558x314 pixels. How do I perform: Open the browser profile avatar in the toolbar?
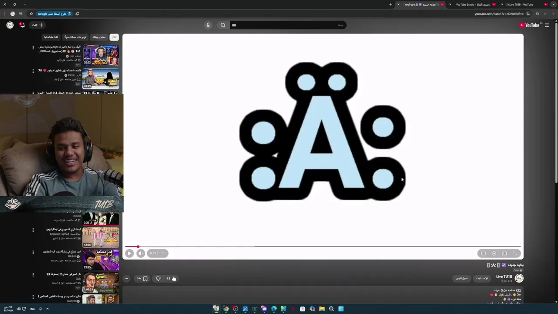click(x=12, y=14)
